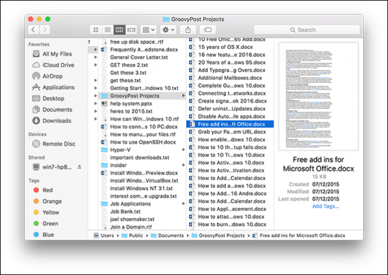Switch to list view
388x275 pixels.
pyautogui.click(x=108, y=30)
